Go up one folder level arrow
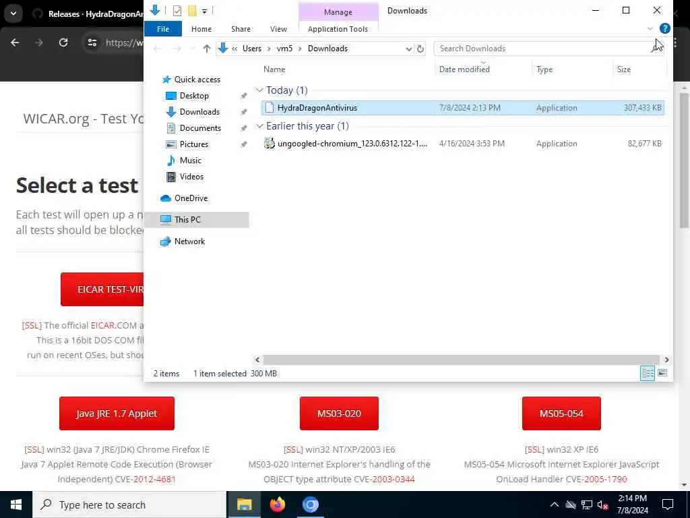Image resolution: width=690 pixels, height=518 pixels. pos(206,49)
